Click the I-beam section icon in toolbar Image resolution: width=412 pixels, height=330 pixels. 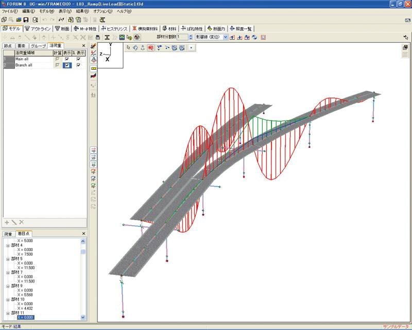pyautogui.click(x=107, y=37)
